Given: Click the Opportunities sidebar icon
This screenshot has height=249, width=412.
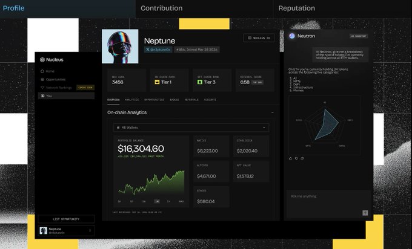Looking at the screenshot, I should click(42, 79).
